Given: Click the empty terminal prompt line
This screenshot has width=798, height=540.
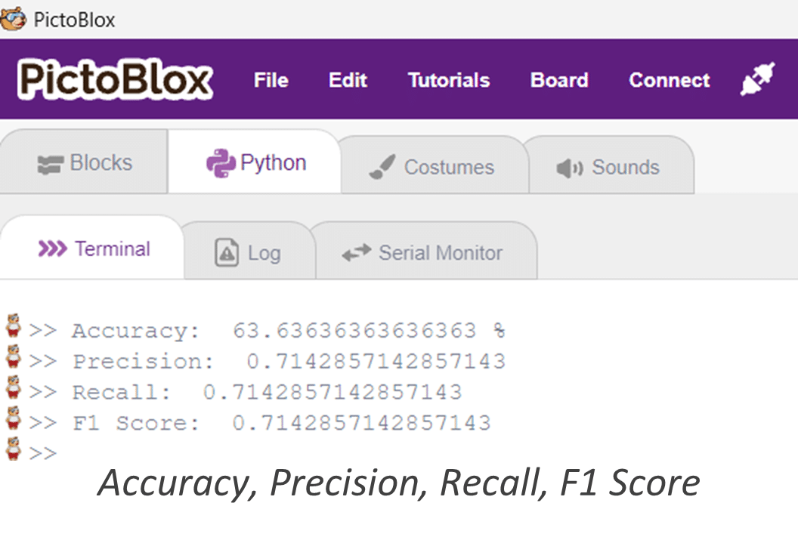Looking at the screenshot, I should coord(45,452).
